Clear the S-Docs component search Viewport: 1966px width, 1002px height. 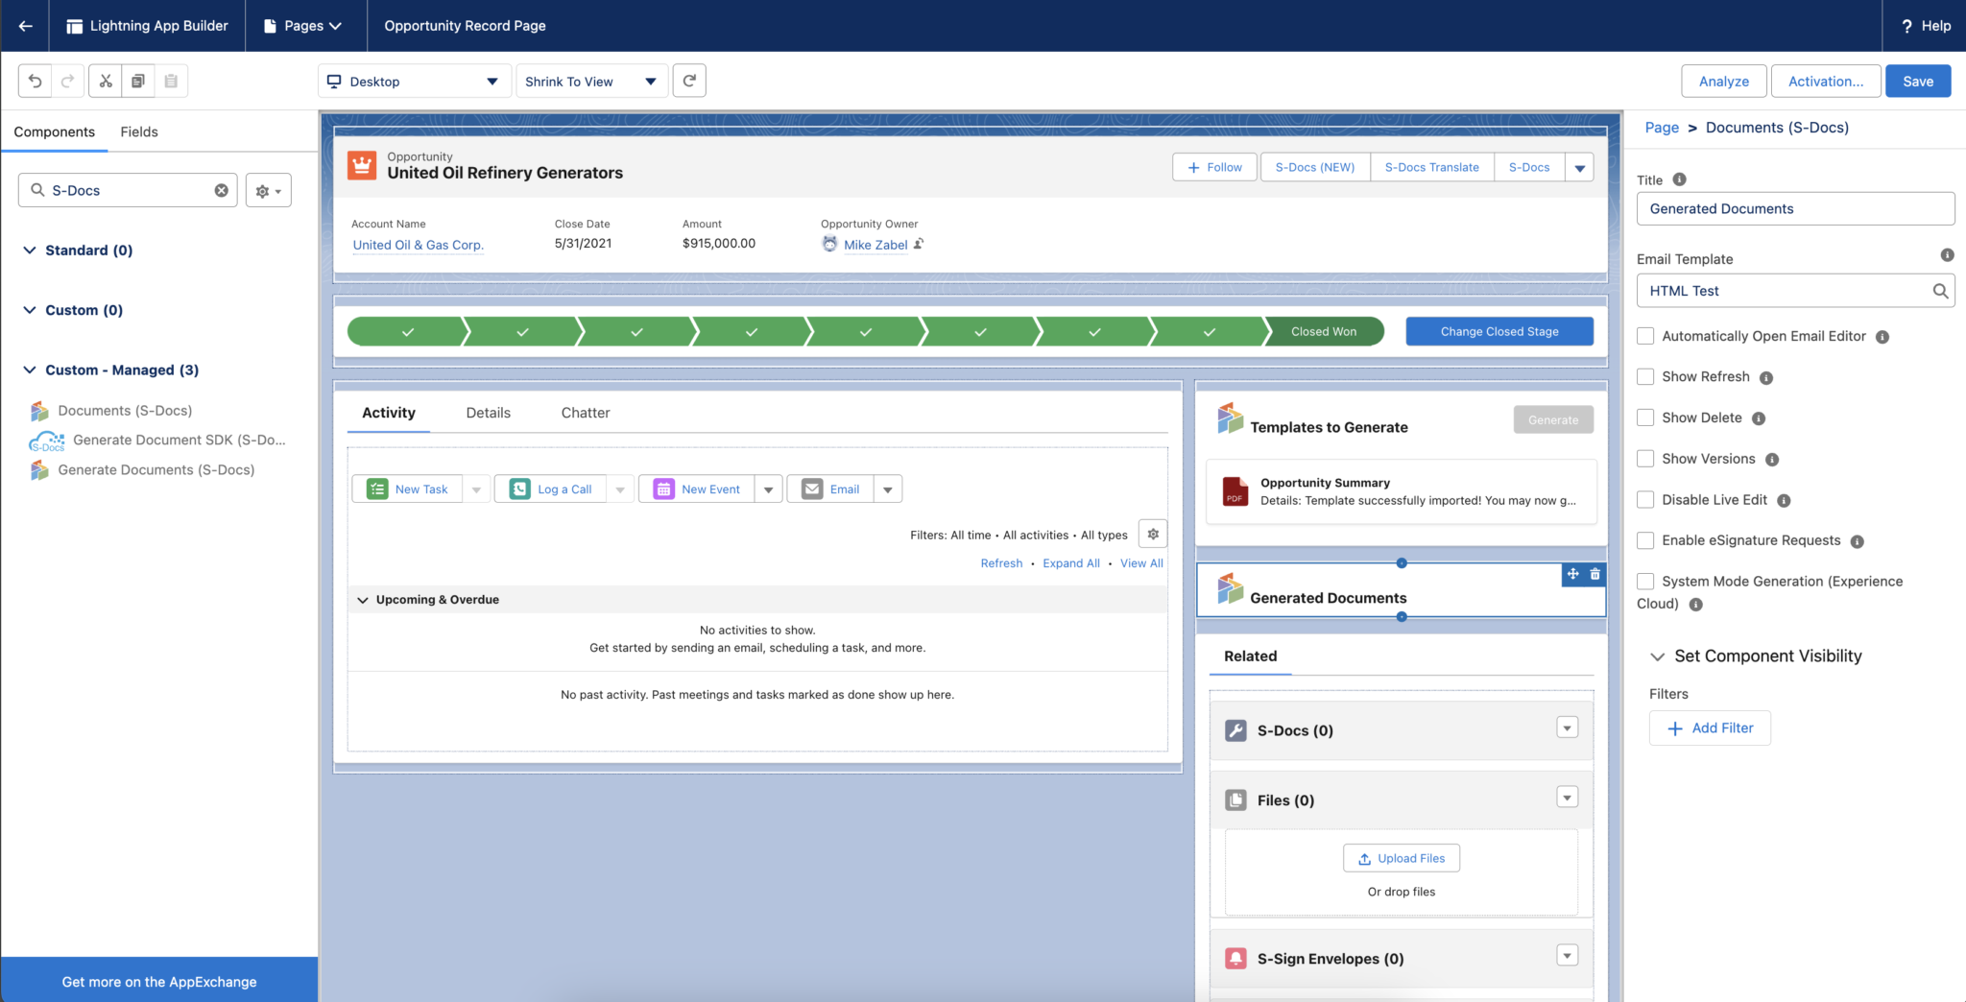tap(221, 190)
